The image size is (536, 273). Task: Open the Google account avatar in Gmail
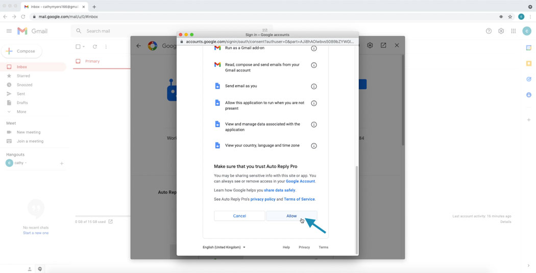[527, 31]
